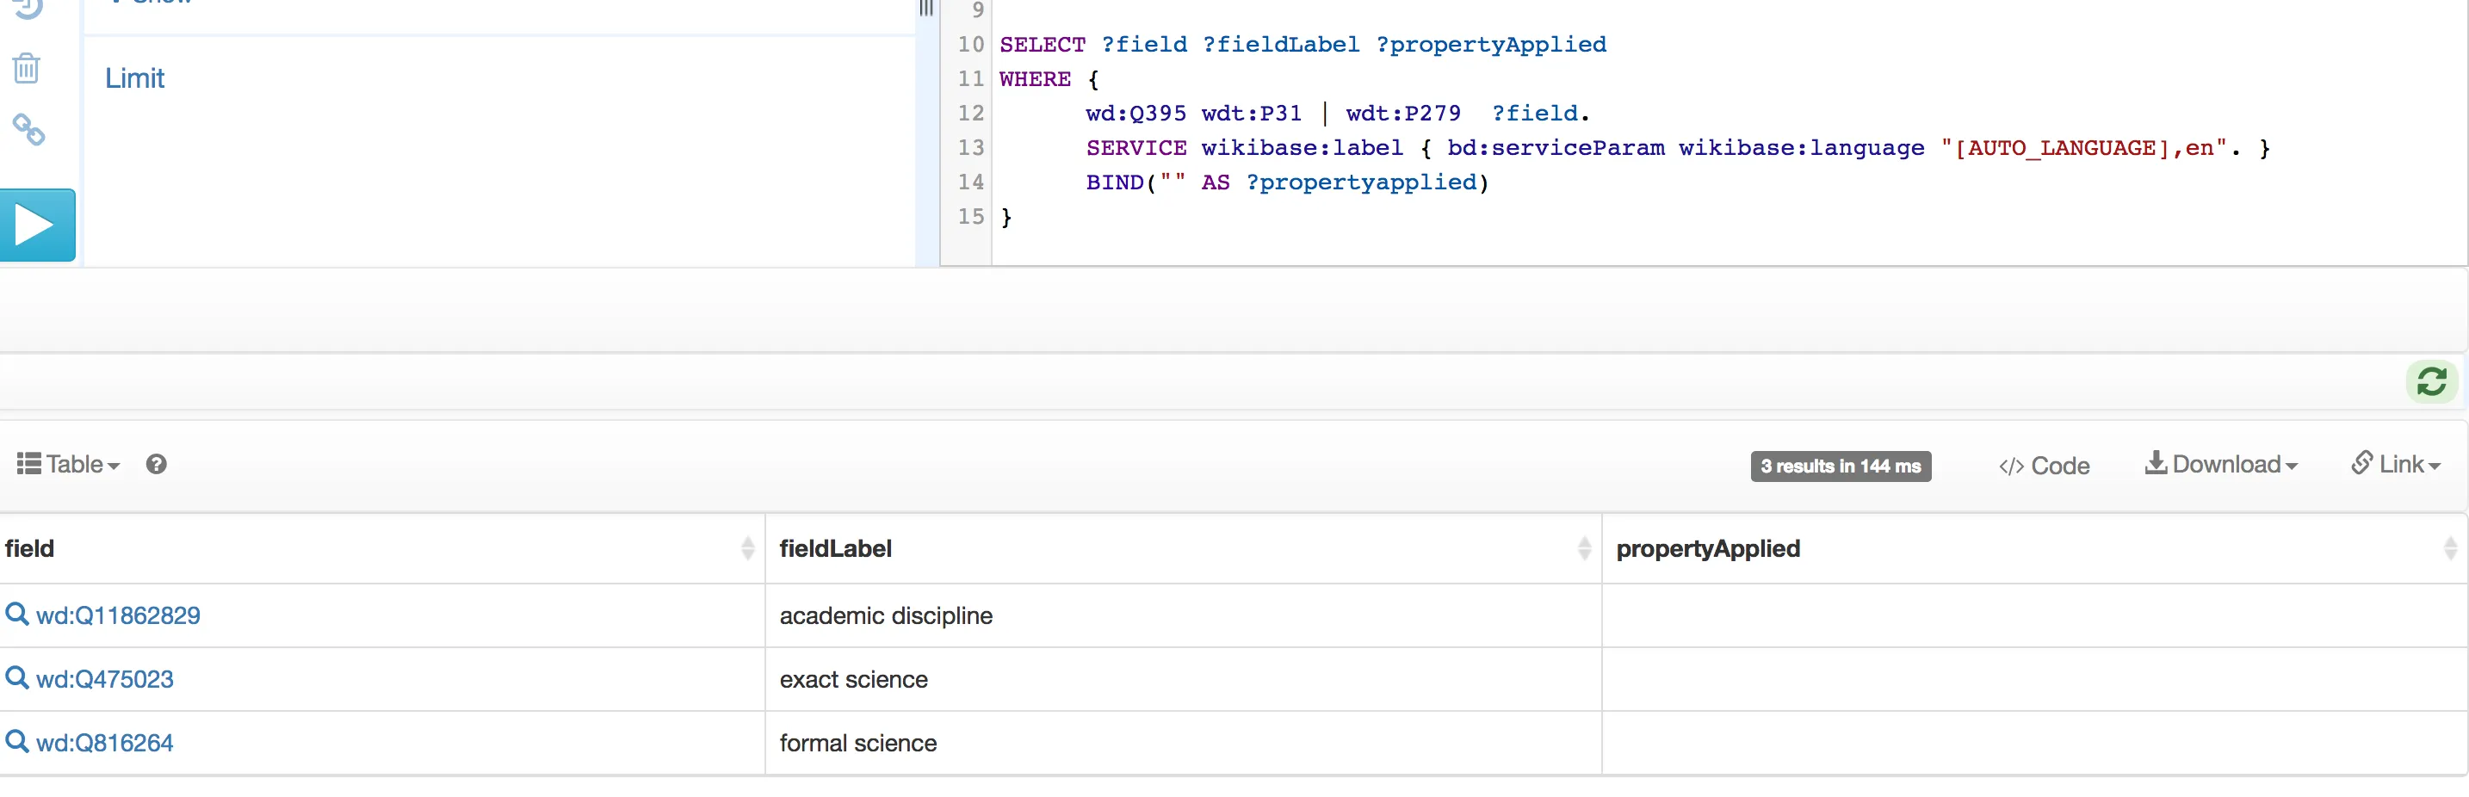Open the Download dropdown menu
2469x797 pixels.
click(x=2221, y=465)
